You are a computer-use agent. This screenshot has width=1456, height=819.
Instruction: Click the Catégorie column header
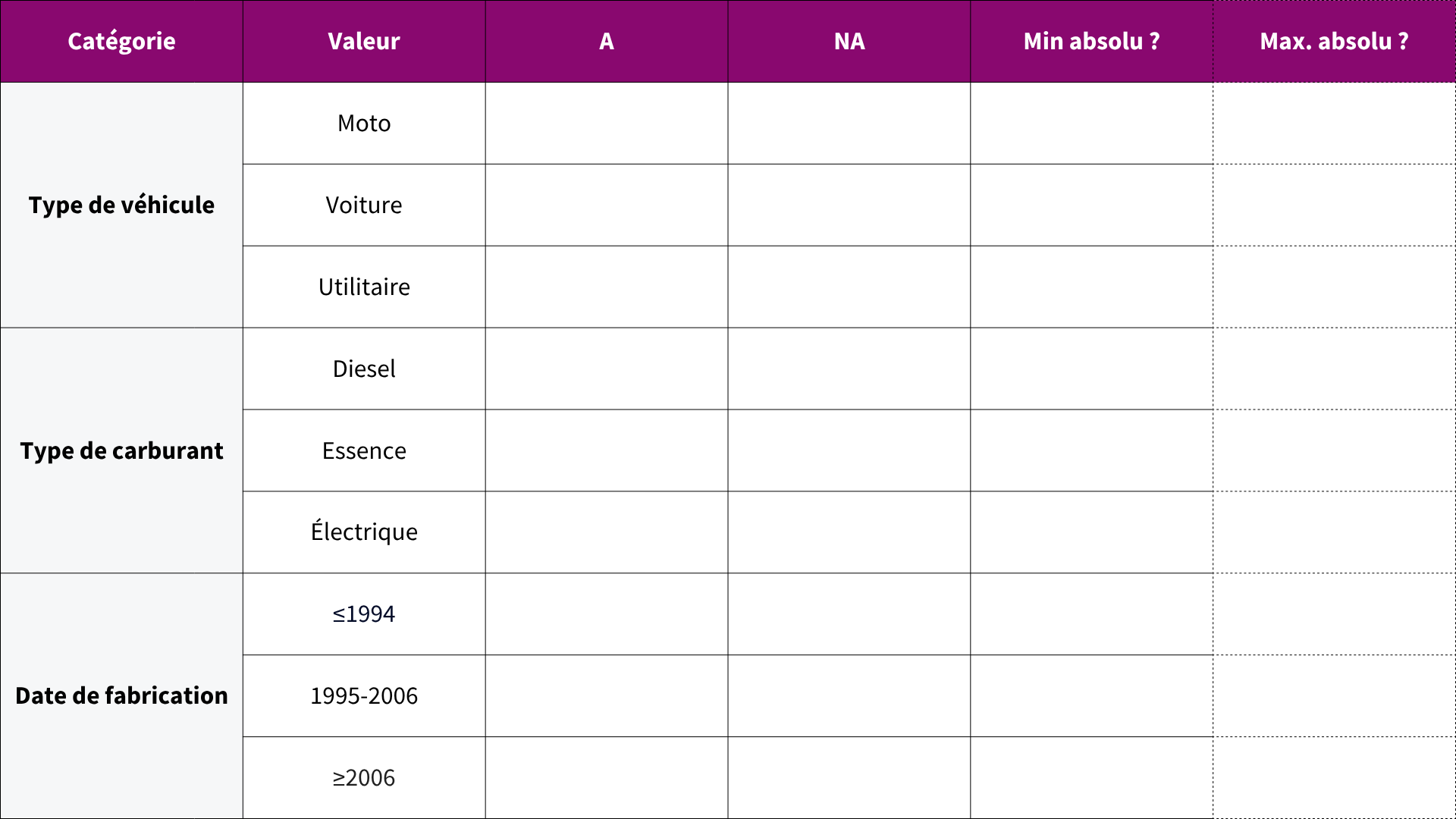click(x=121, y=41)
